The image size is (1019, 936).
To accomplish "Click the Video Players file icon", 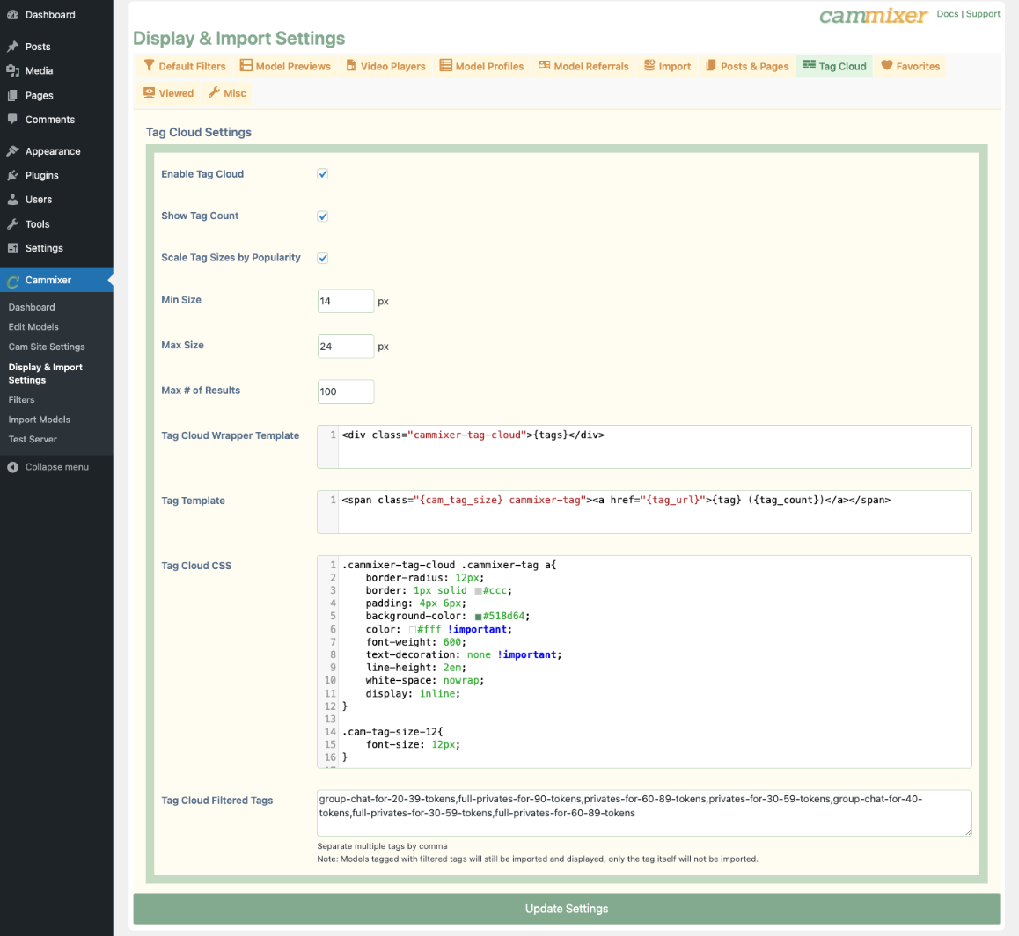I will (x=351, y=65).
